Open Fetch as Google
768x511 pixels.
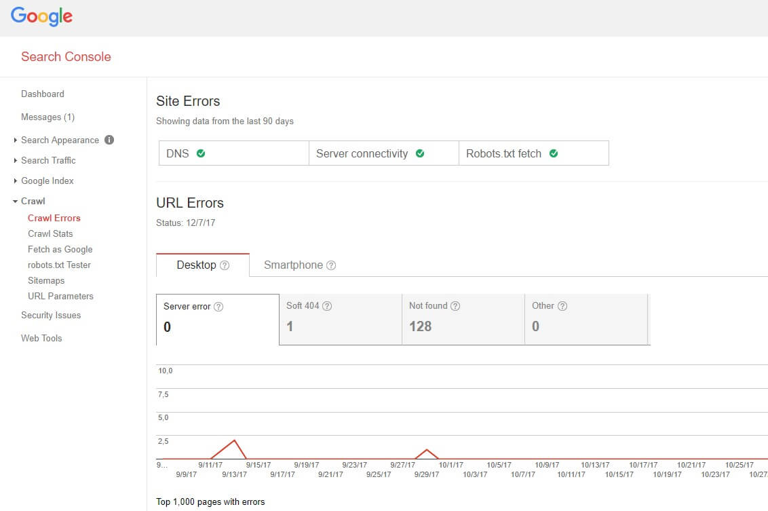60,249
